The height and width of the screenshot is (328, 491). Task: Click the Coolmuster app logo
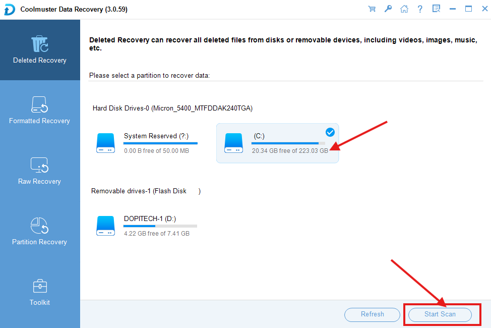click(10, 10)
